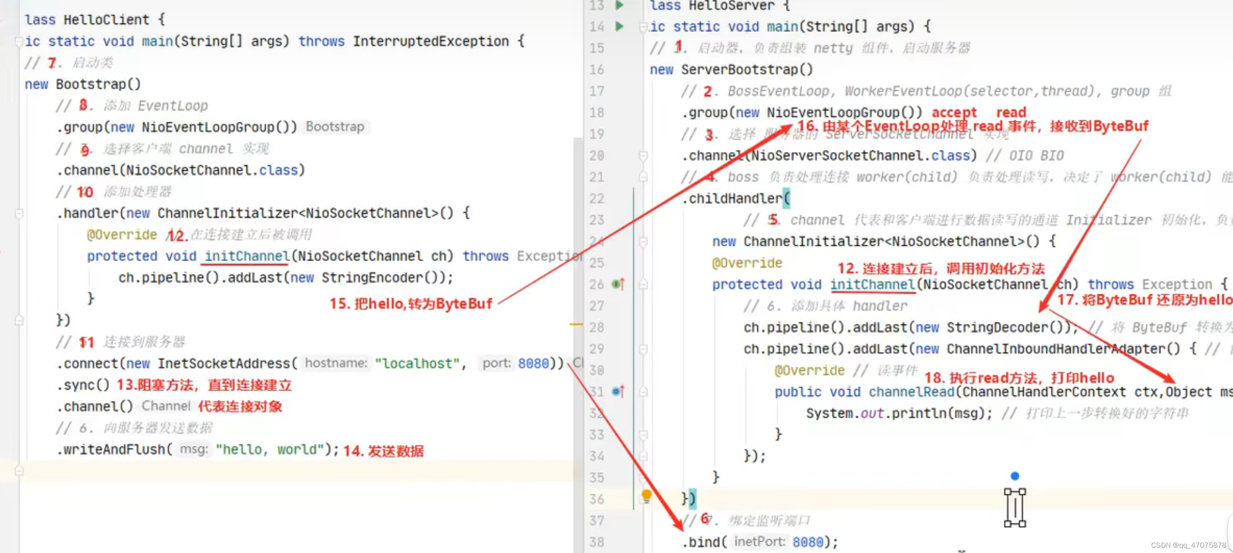Click line number 18 in the gutter

597,113
